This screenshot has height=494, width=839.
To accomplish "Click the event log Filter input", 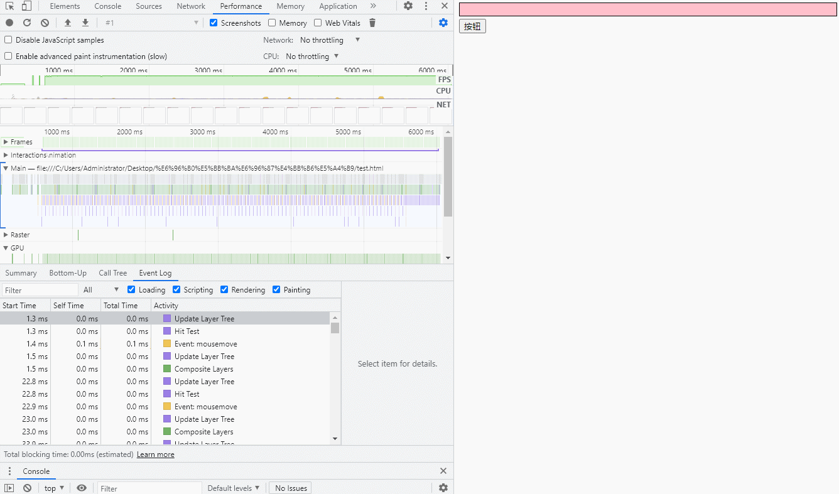I will coord(40,290).
